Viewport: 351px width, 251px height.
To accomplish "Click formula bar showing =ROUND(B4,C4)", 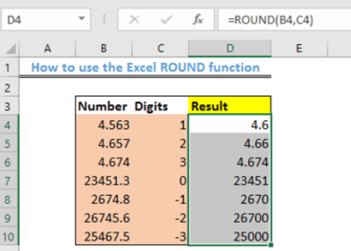I will (x=284, y=19).
